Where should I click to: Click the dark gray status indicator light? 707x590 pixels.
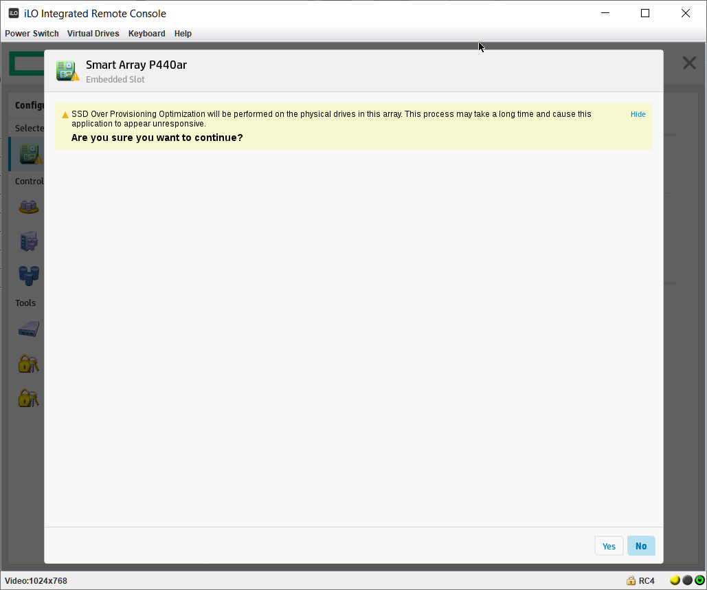(687, 580)
